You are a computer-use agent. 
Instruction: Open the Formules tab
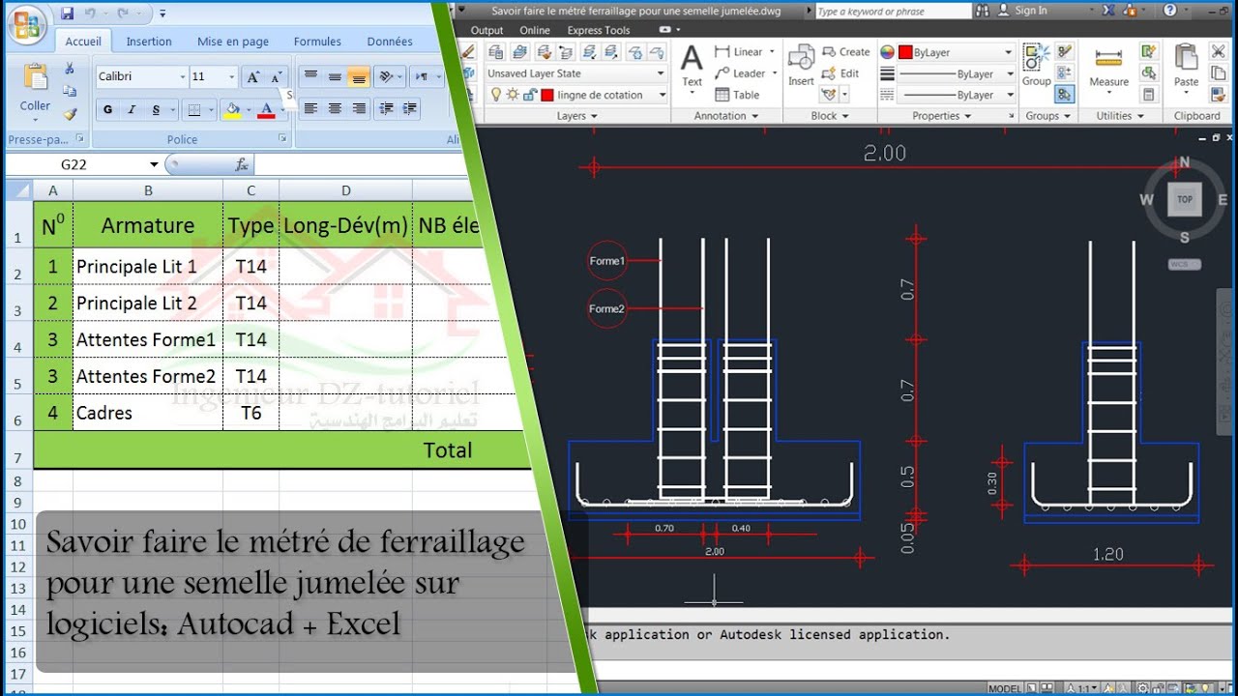(x=317, y=42)
